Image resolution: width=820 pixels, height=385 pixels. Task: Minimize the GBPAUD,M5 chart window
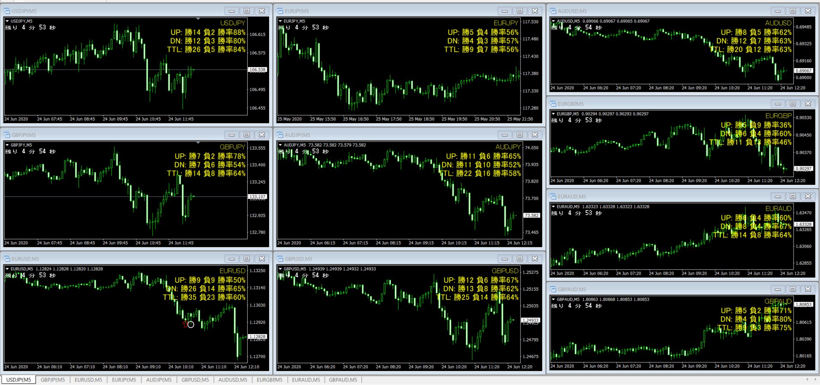778,290
